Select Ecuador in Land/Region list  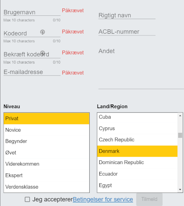pyautogui.click(x=137, y=174)
